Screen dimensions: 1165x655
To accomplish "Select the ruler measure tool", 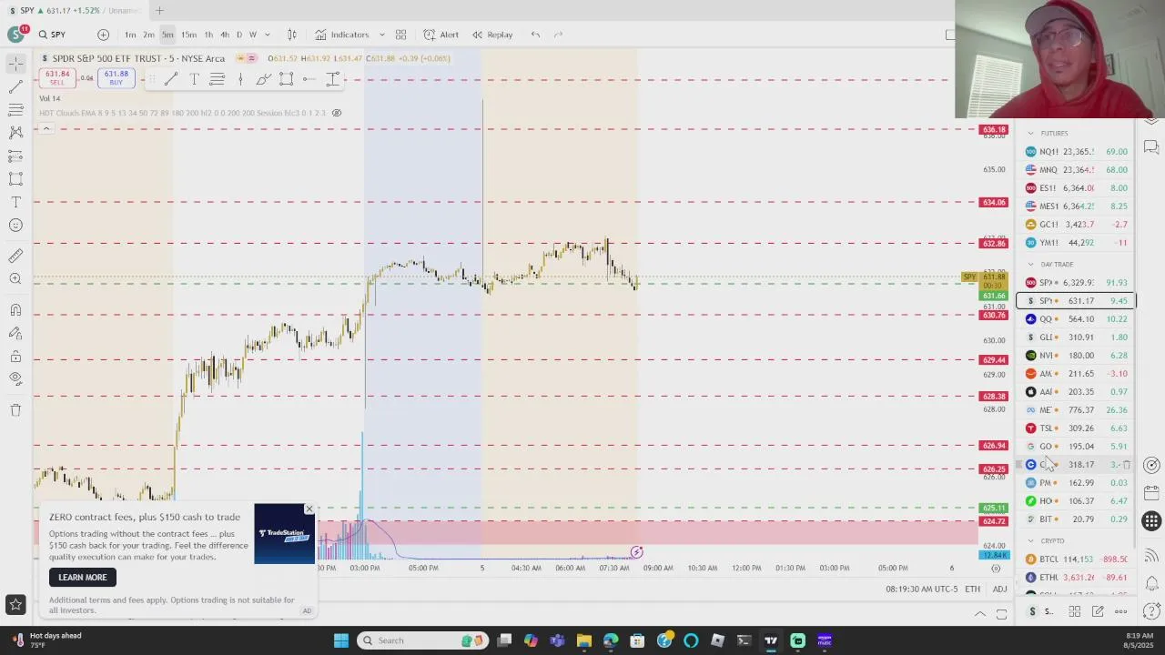I will point(15,257).
